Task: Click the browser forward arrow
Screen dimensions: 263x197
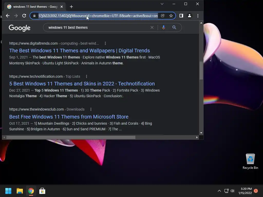Action: tap(16, 16)
